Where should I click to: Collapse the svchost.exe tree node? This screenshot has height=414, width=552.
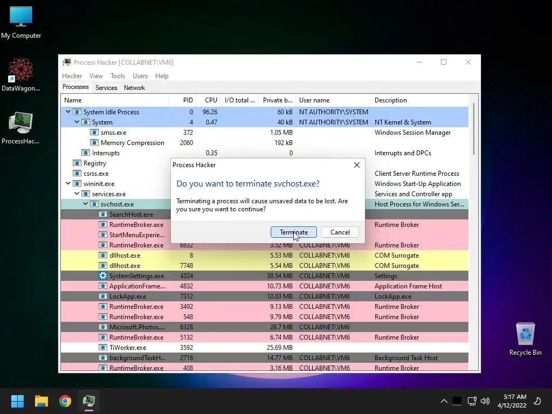click(x=85, y=204)
